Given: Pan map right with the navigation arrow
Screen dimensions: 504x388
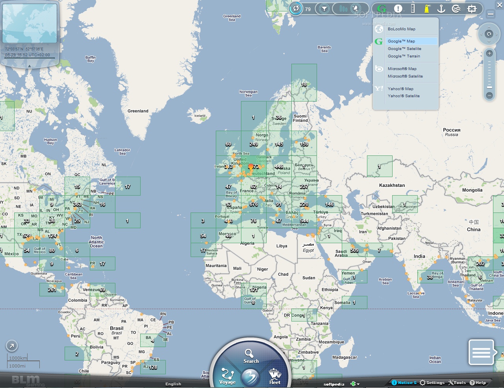Looking at the screenshot, I should [497, 34].
